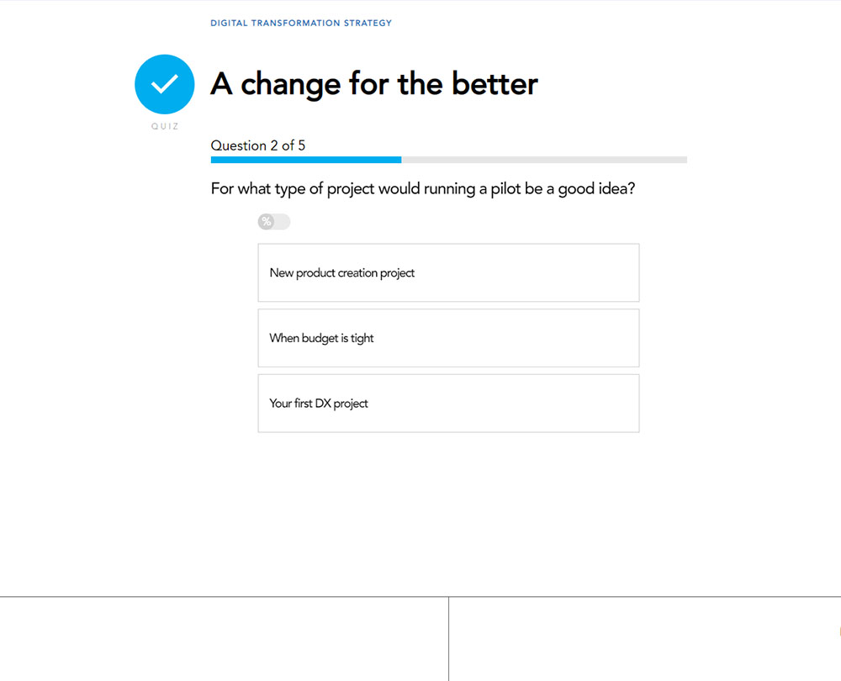The height and width of the screenshot is (681, 841).
Task: Open the Digital Transformation Strategy link
Action: (301, 24)
